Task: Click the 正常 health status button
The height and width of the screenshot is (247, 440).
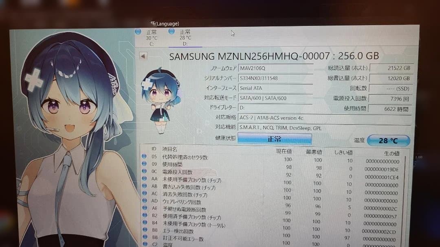Action: coord(275,139)
